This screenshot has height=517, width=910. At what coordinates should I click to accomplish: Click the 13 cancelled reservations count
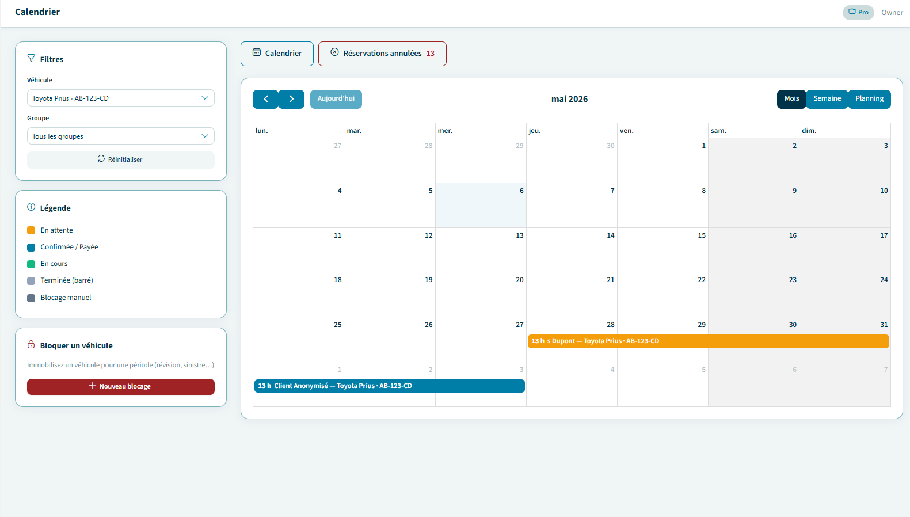tap(430, 54)
